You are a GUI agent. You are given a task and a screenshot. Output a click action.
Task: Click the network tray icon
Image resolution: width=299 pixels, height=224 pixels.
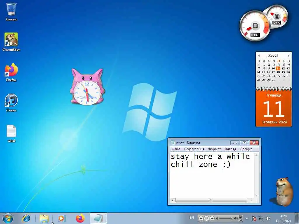click(x=261, y=218)
